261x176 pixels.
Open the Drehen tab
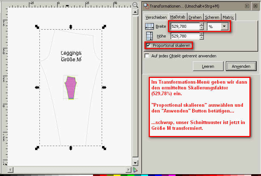click(195, 17)
